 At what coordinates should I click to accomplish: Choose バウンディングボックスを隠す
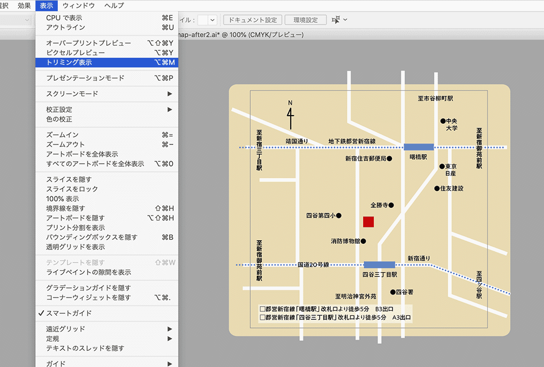[107, 238]
